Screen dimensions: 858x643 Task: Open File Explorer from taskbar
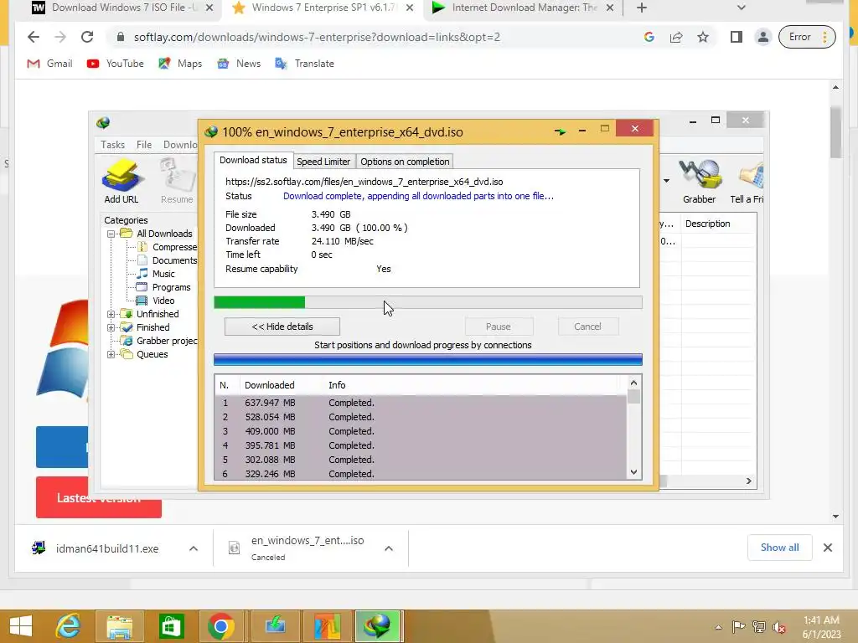pos(119,626)
